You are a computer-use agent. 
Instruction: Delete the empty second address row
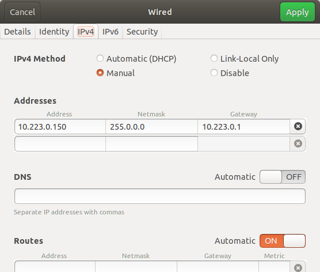[x=298, y=143]
